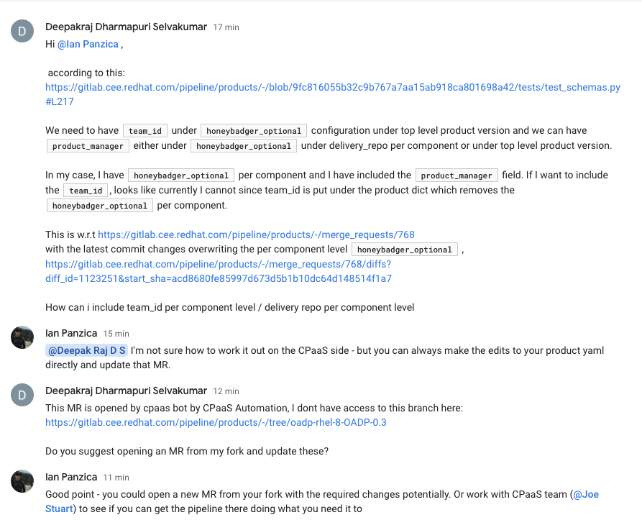Viewport: 642px width, 520px height.
Task: Click the @Ian Panzica mention
Action: (x=88, y=45)
